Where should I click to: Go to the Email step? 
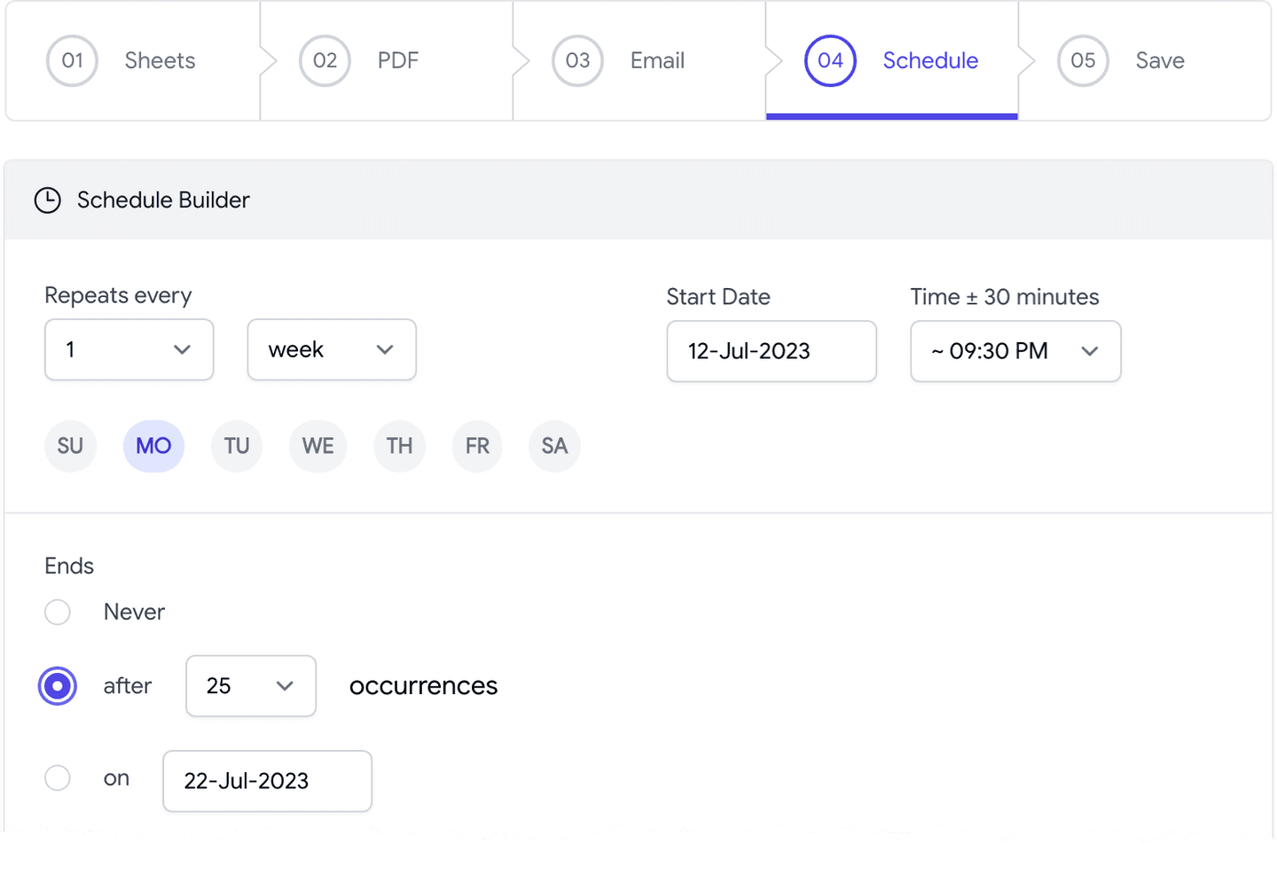point(639,60)
